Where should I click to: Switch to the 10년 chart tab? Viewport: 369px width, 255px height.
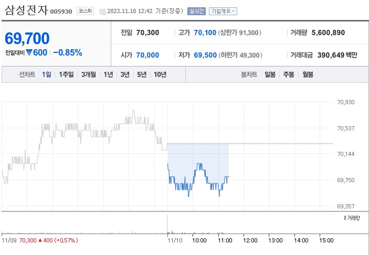(160, 74)
